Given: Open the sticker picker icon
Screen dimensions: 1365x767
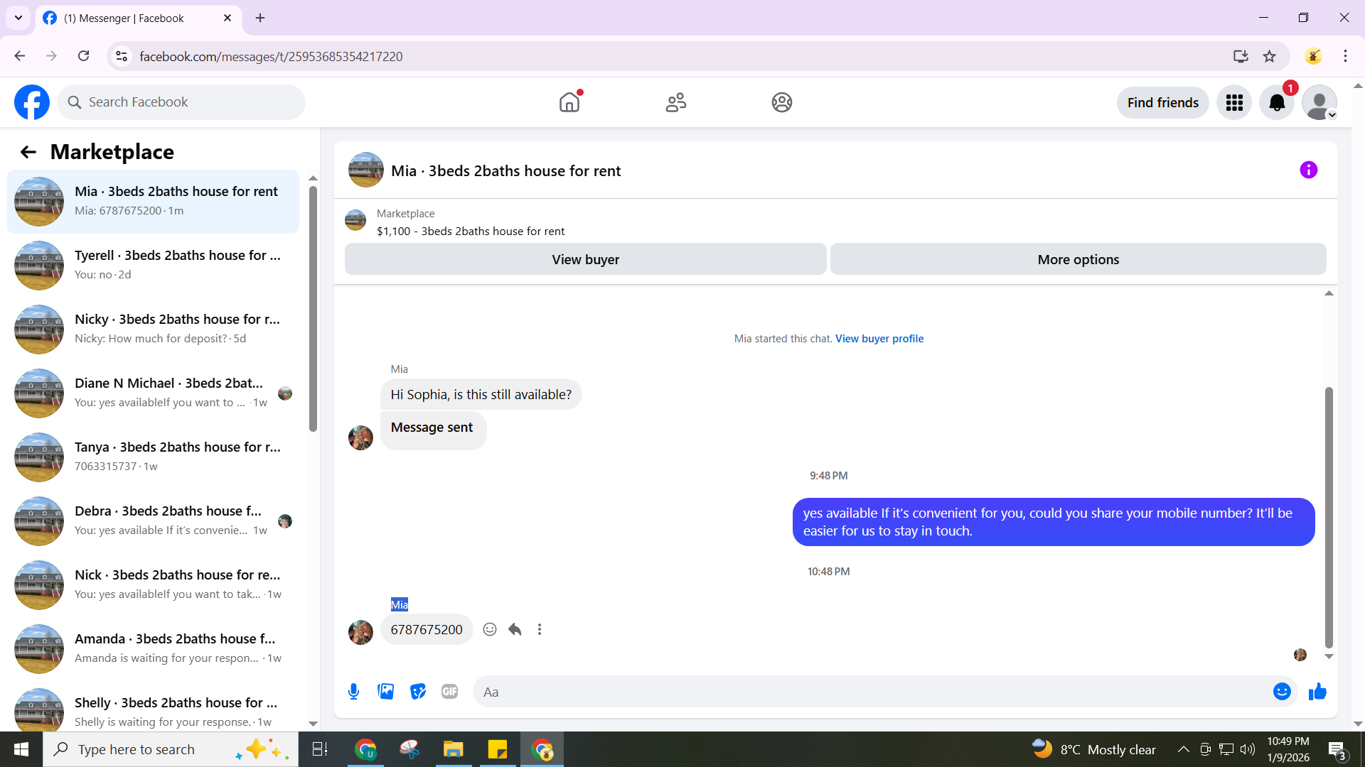Looking at the screenshot, I should tap(418, 692).
